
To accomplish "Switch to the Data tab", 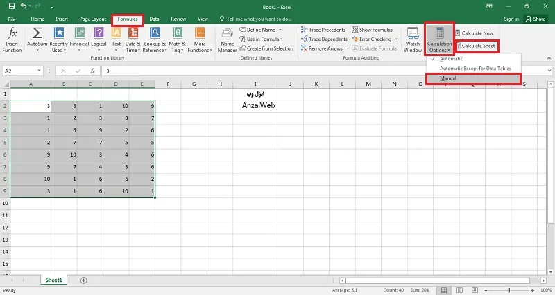I will click(x=154, y=19).
